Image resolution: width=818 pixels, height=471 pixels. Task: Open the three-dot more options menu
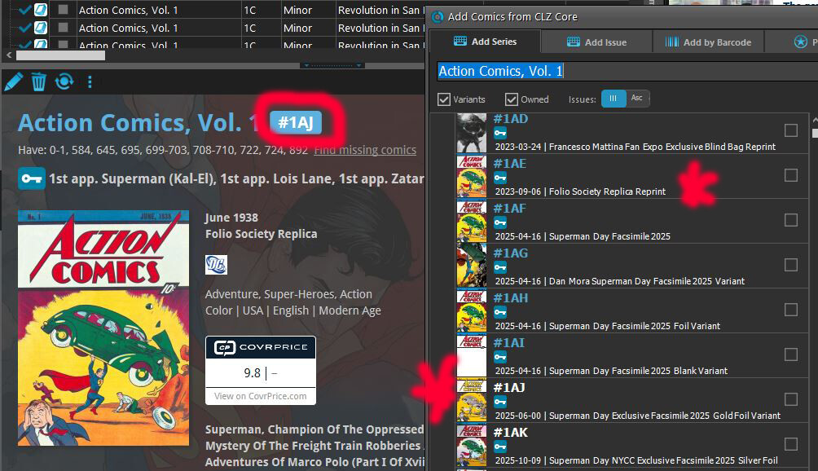point(90,81)
